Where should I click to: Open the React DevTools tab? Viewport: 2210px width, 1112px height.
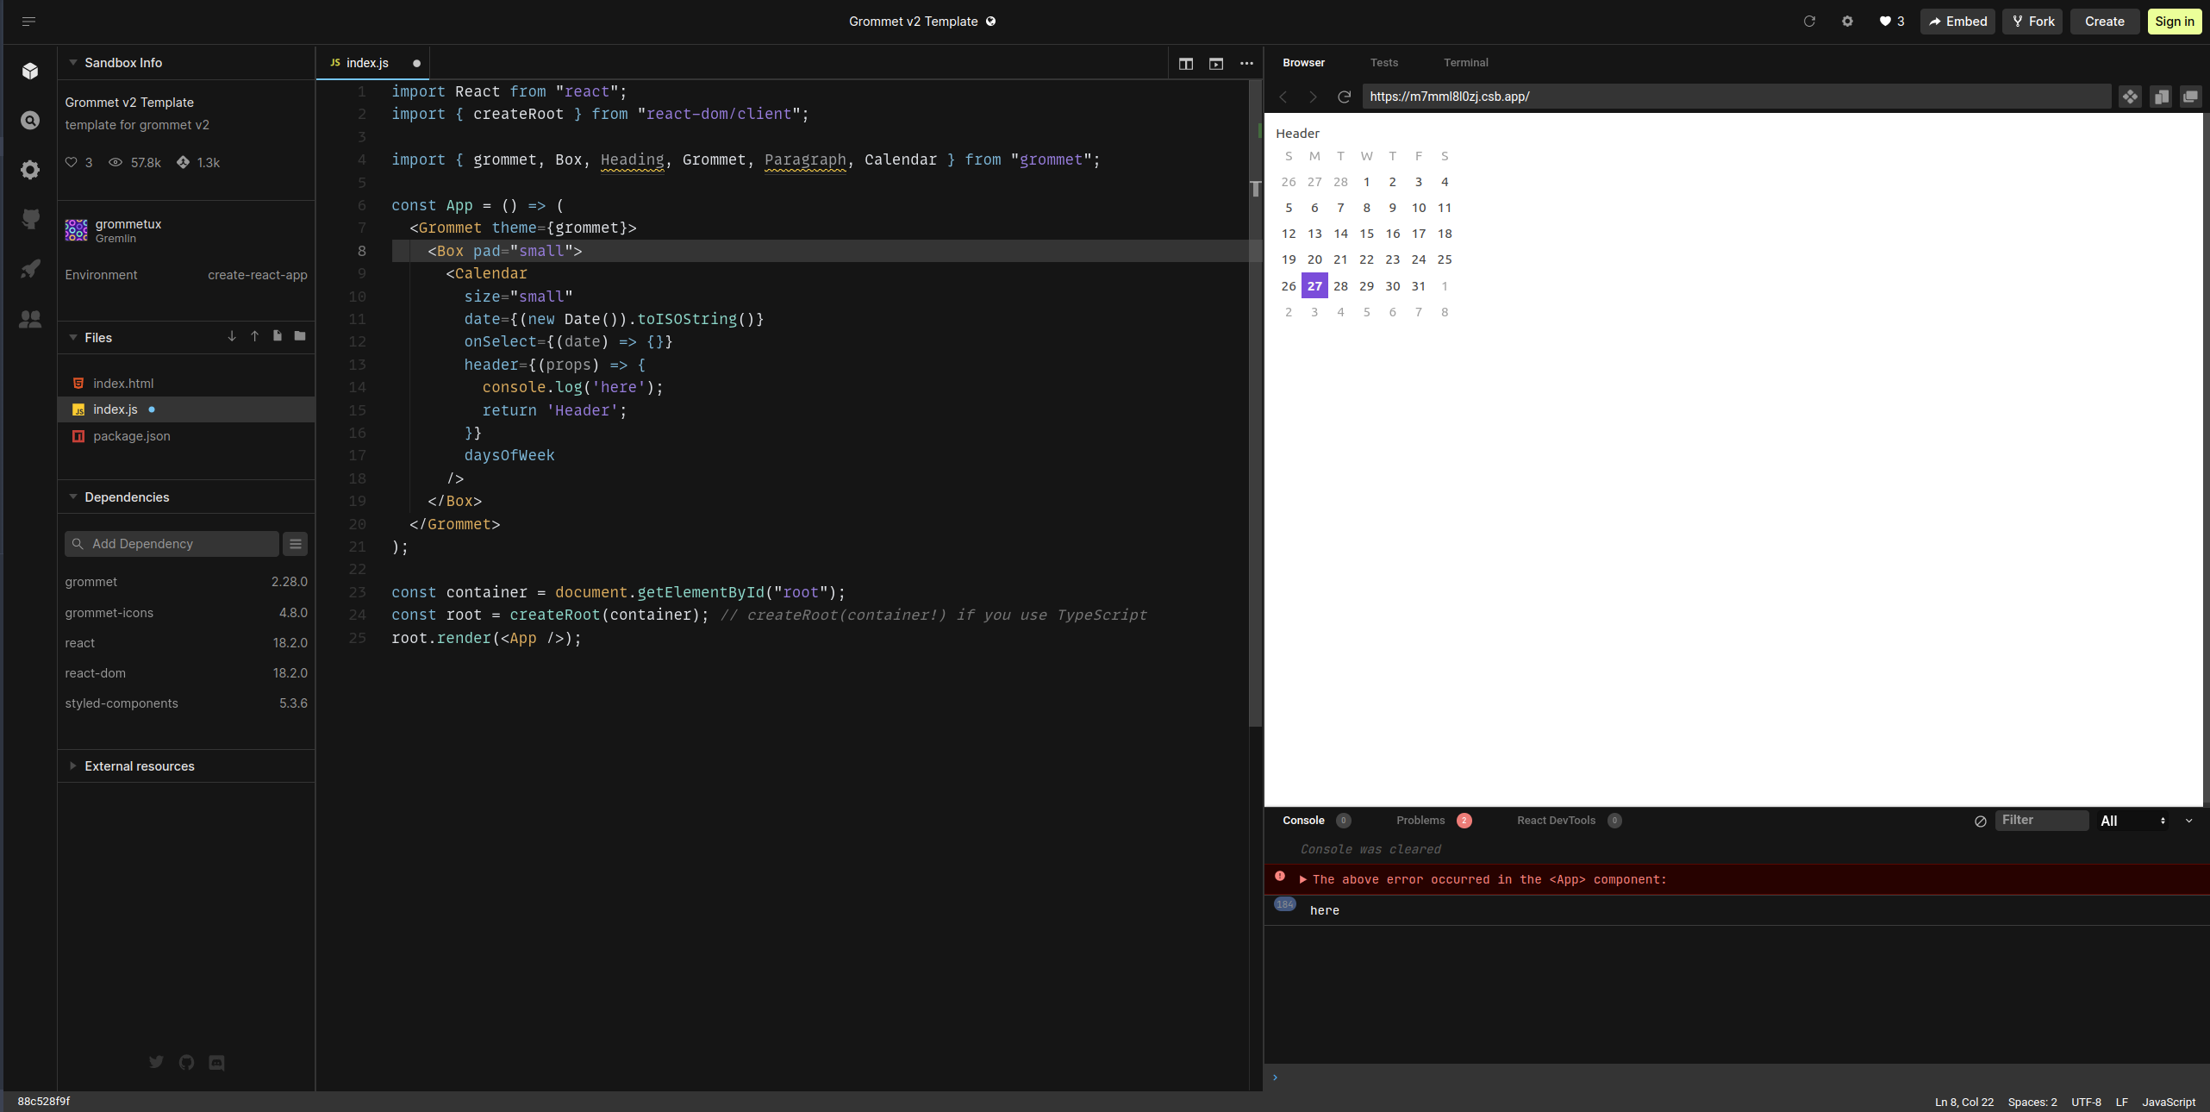click(1569, 821)
